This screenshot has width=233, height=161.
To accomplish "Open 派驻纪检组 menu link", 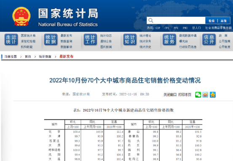I will (x=28, y=41).
